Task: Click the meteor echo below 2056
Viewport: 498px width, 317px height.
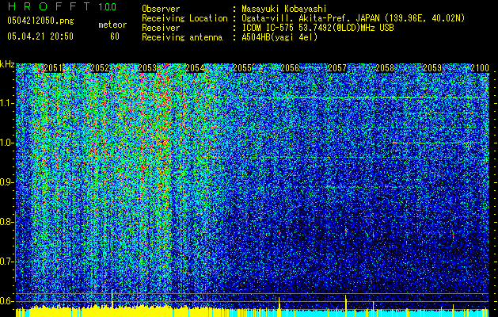Action: pos(279,233)
